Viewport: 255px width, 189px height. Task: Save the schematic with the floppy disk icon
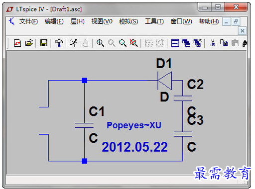[44, 43]
